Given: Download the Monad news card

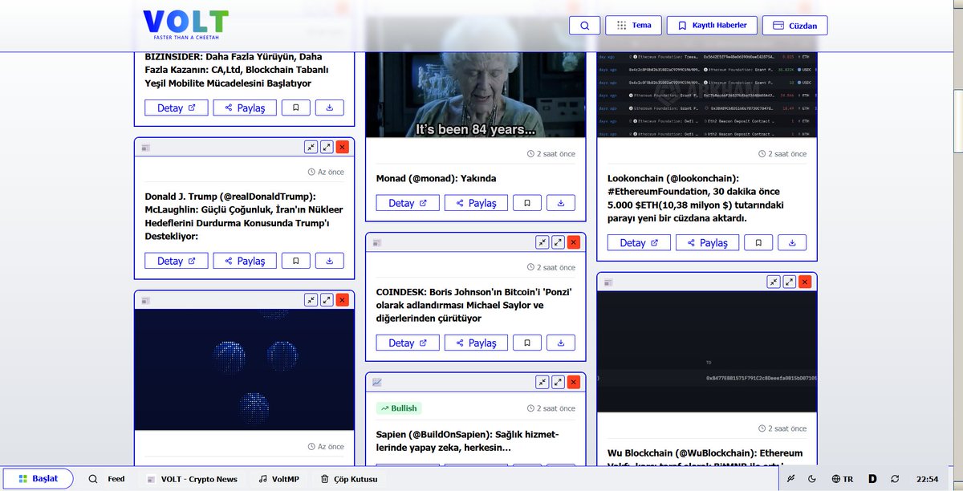Looking at the screenshot, I should pyautogui.click(x=561, y=203).
